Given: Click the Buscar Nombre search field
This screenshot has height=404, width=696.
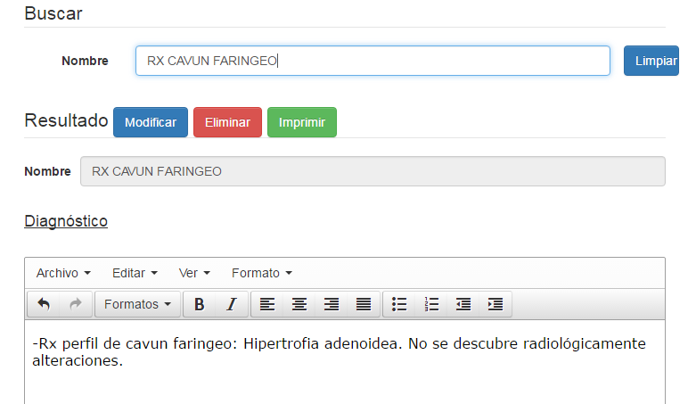Looking at the screenshot, I should click(373, 61).
